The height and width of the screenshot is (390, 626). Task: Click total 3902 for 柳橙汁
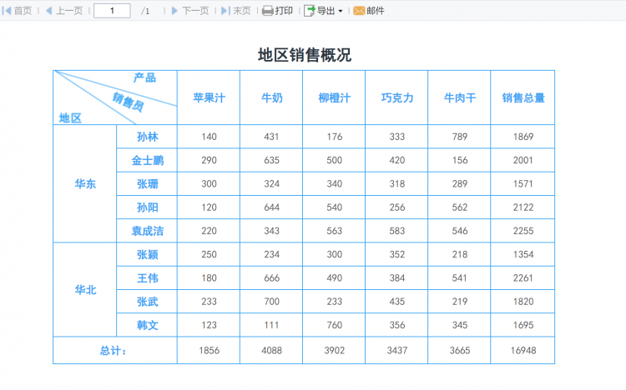pyautogui.click(x=334, y=351)
